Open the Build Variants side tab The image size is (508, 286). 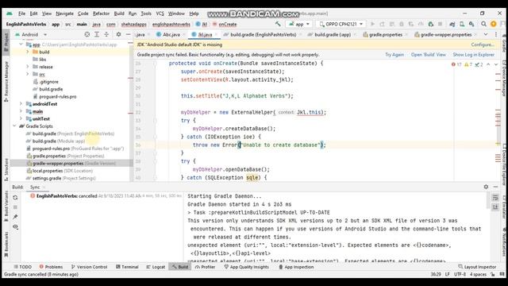6,207
